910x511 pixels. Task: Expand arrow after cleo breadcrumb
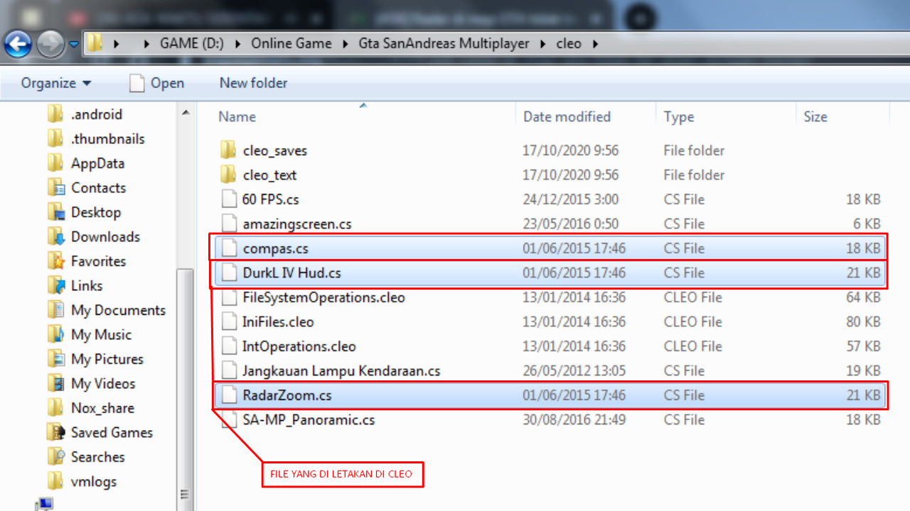pos(595,44)
